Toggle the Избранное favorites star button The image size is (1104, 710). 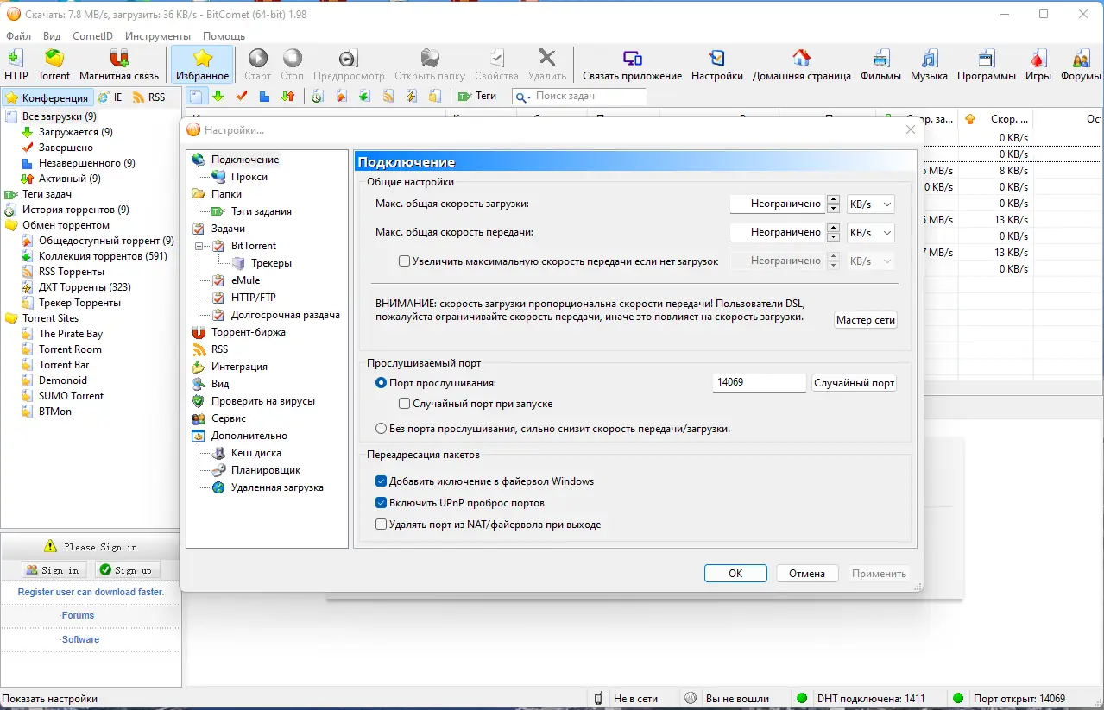[202, 65]
